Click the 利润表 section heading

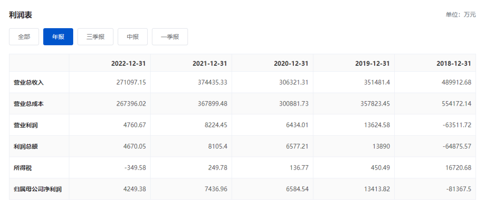pyautogui.click(x=20, y=15)
